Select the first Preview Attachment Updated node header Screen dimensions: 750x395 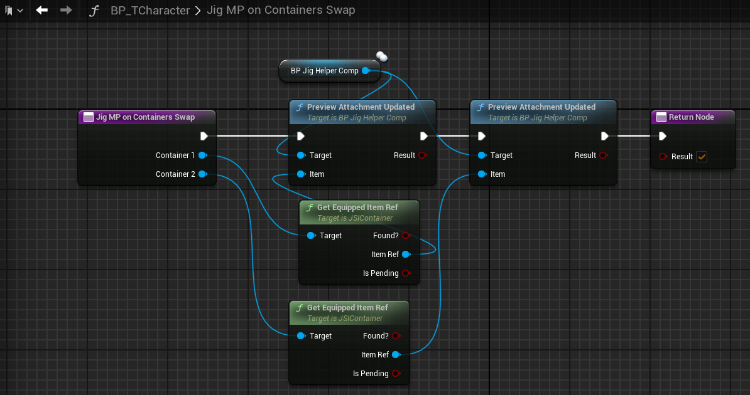362,112
